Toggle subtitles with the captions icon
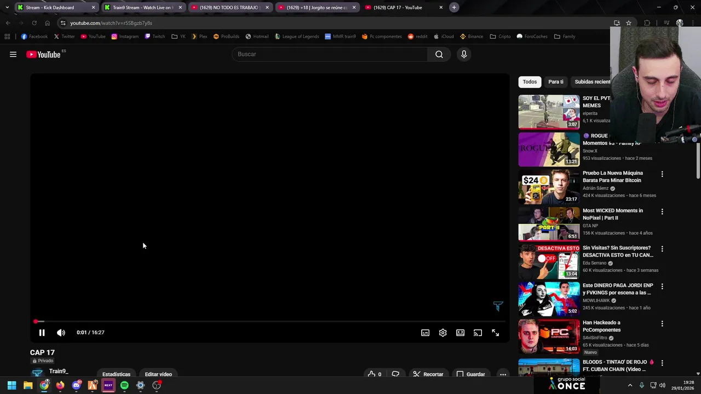The width and height of the screenshot is (701, 394). [x=425, y=333]
